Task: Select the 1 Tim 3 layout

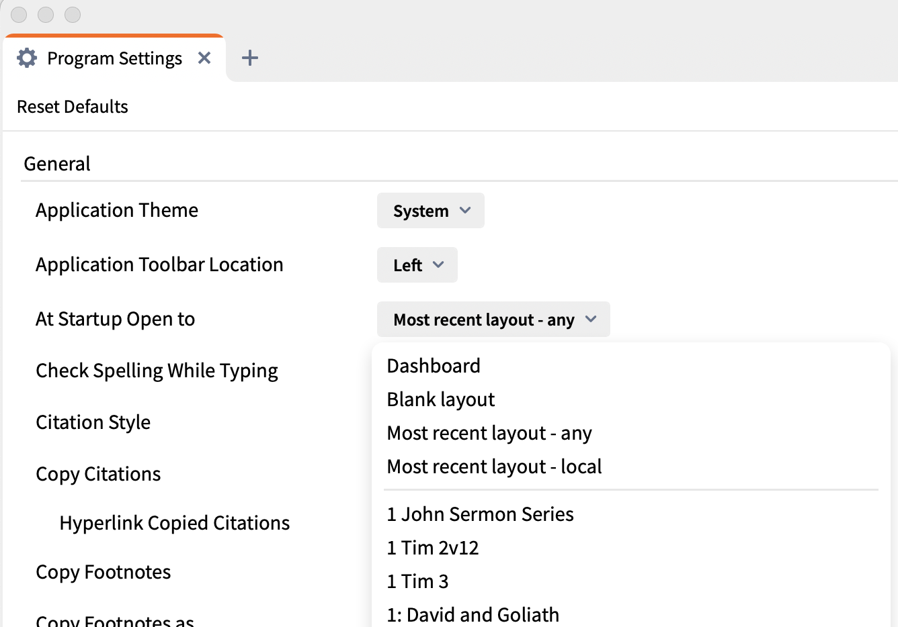Action: 417,581
